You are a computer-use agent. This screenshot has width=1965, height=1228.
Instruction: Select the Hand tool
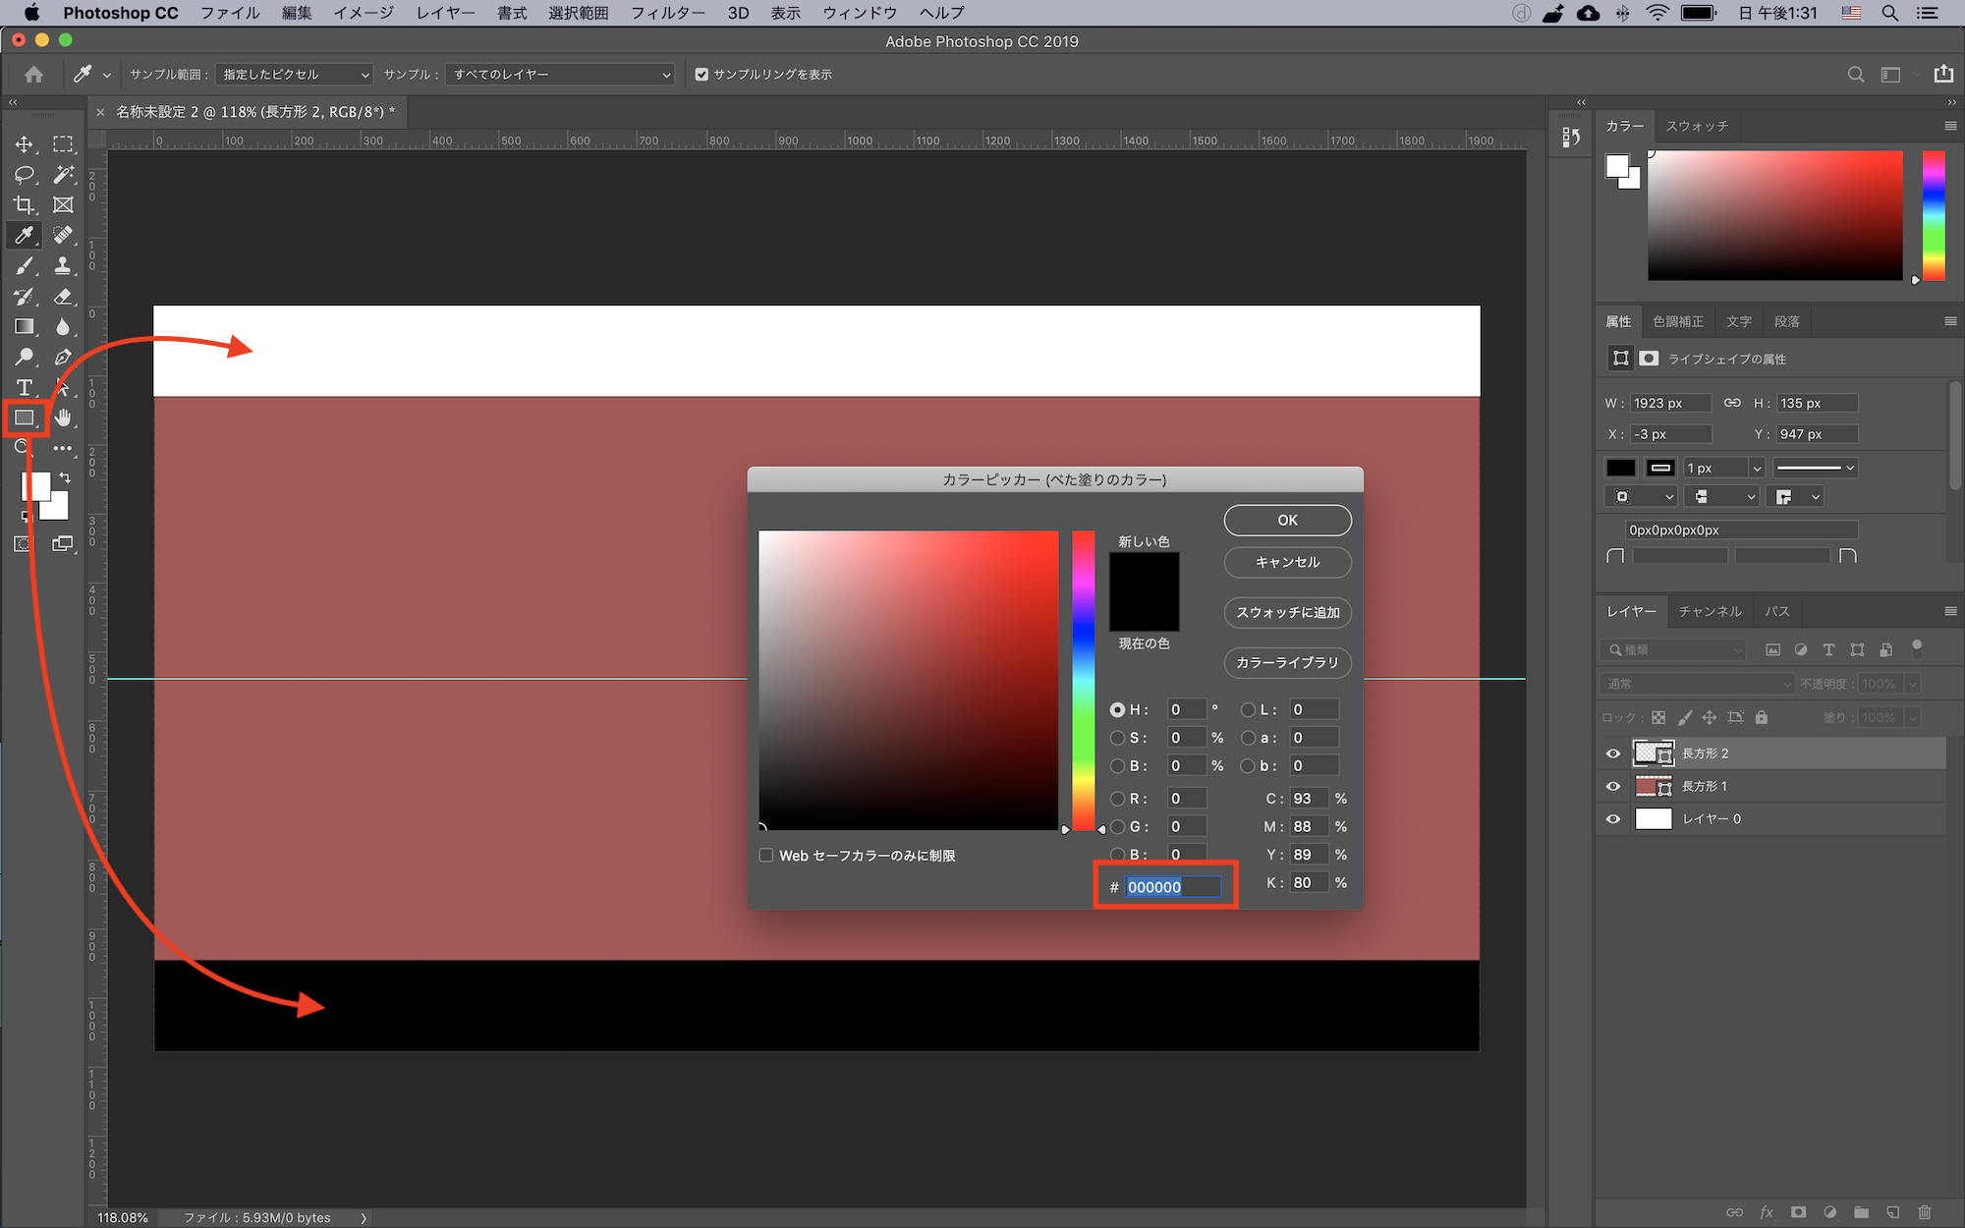coord(63,418)
